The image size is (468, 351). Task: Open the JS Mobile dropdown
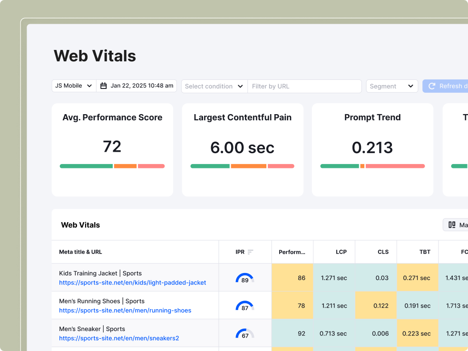74,86
